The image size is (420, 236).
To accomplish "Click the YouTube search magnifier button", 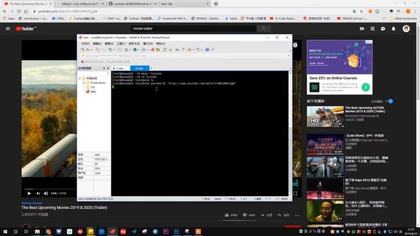I will click(264, 28).
